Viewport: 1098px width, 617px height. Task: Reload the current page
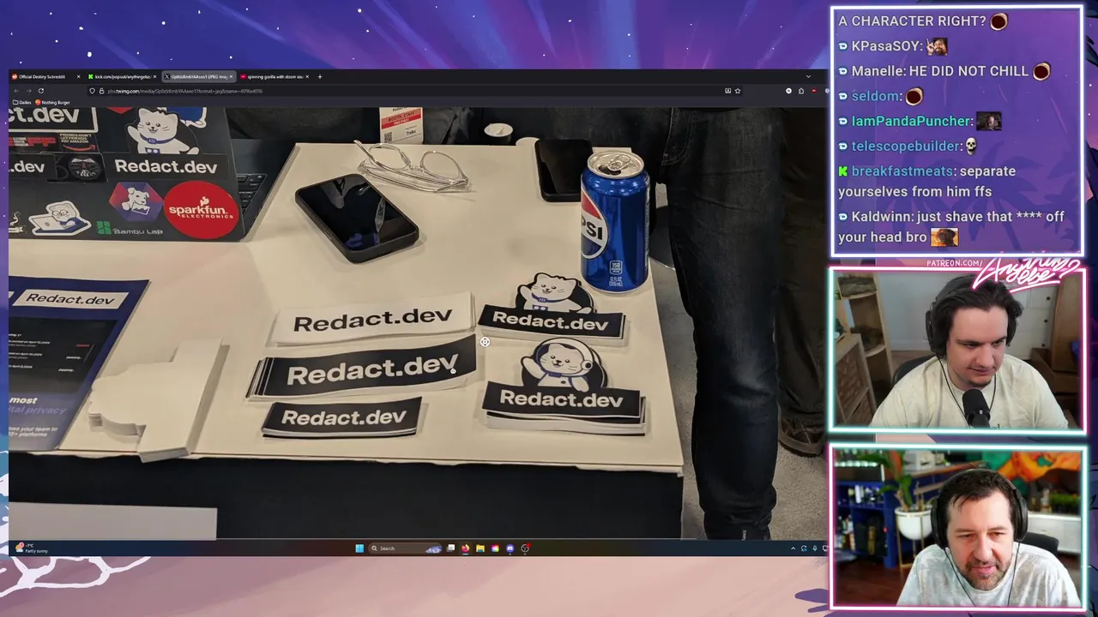pyautogui.click(x=40, y=91)
